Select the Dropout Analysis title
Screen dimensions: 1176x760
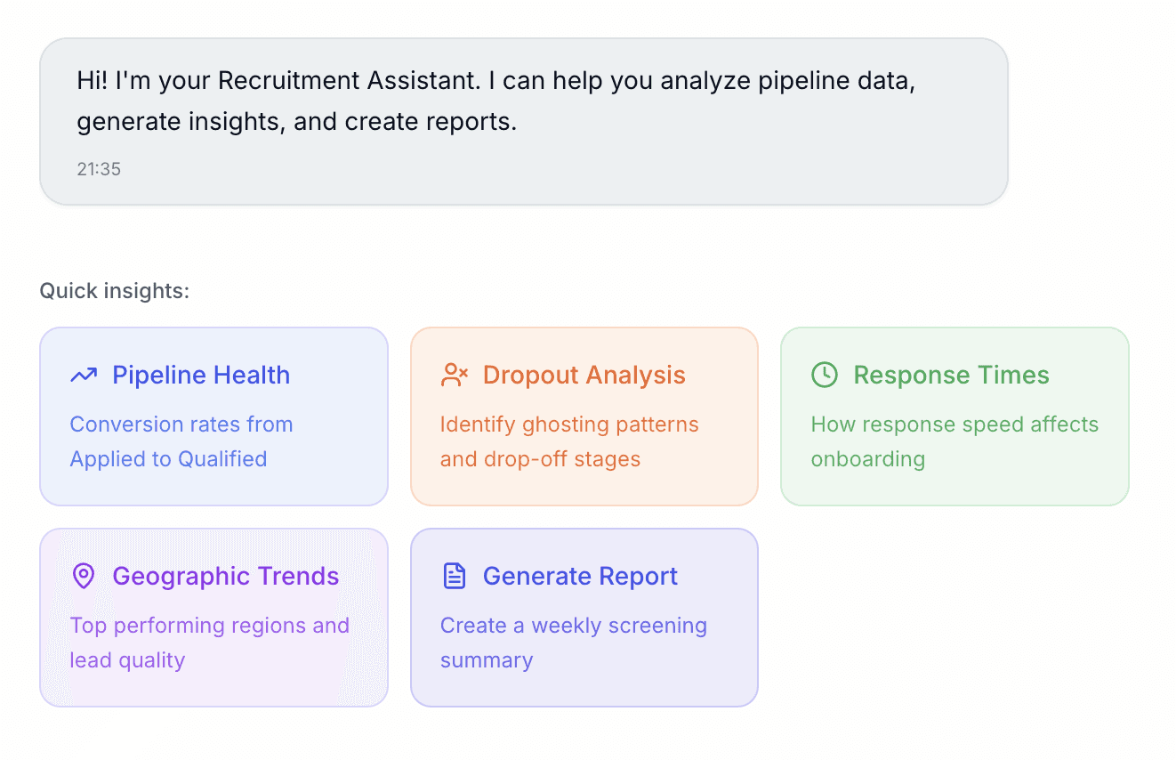(584, 376)
